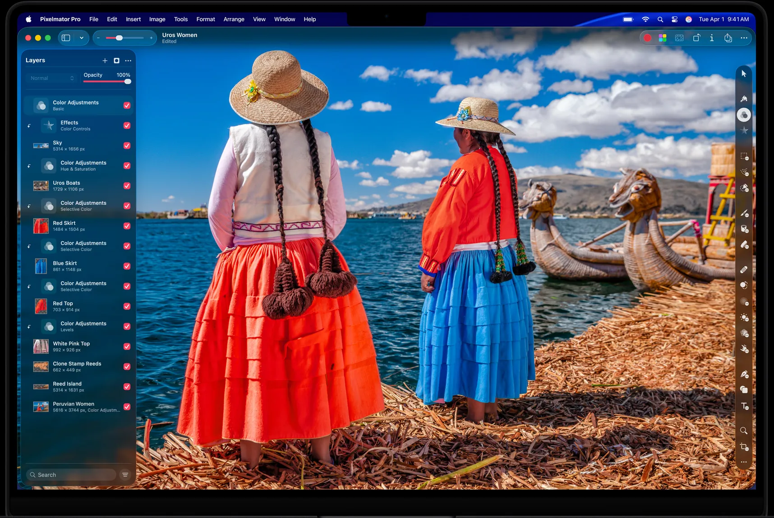The width and height of the screenshot is (774, 518).
Task: Pick the Repair bandage tool
Action: point(744,269)
